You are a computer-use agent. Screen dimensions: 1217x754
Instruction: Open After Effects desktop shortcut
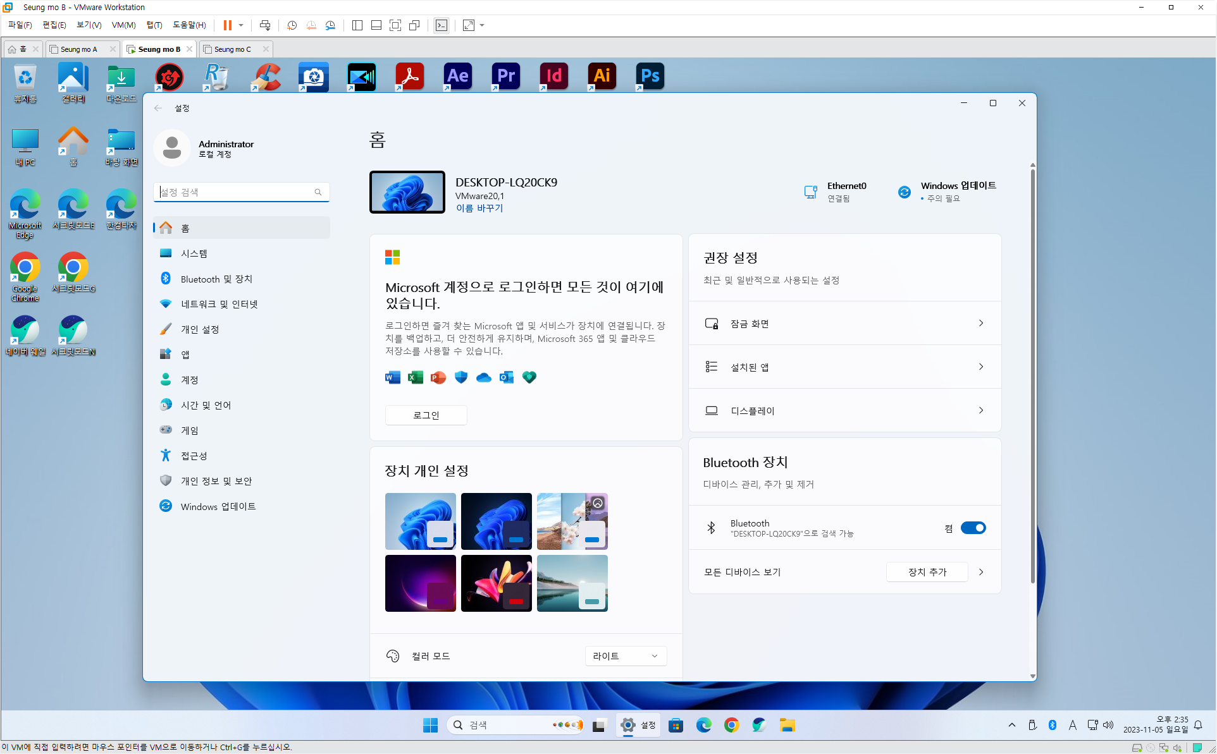pyautogui.click(x=458, y=76)
